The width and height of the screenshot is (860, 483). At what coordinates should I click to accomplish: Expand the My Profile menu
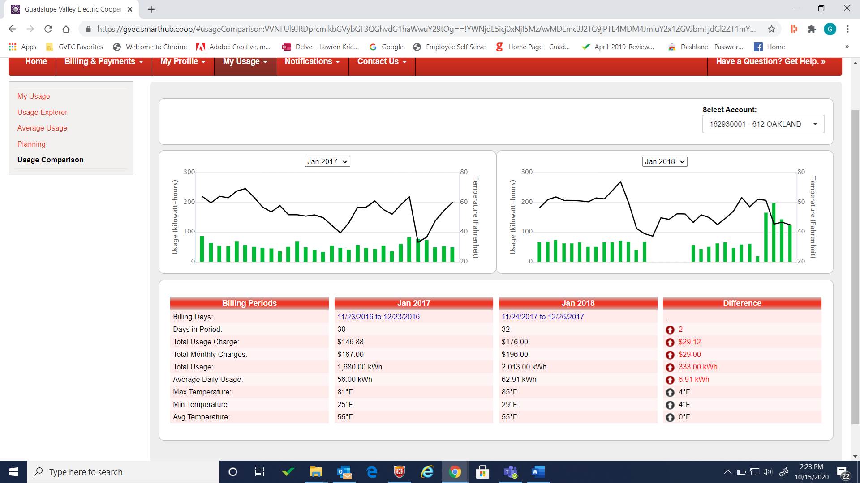click(183, 62)
